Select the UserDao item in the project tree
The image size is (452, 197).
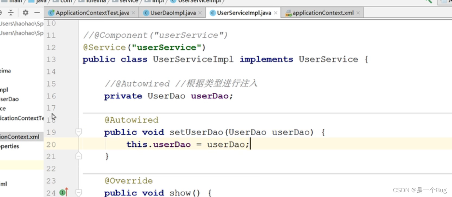[9, 99]
